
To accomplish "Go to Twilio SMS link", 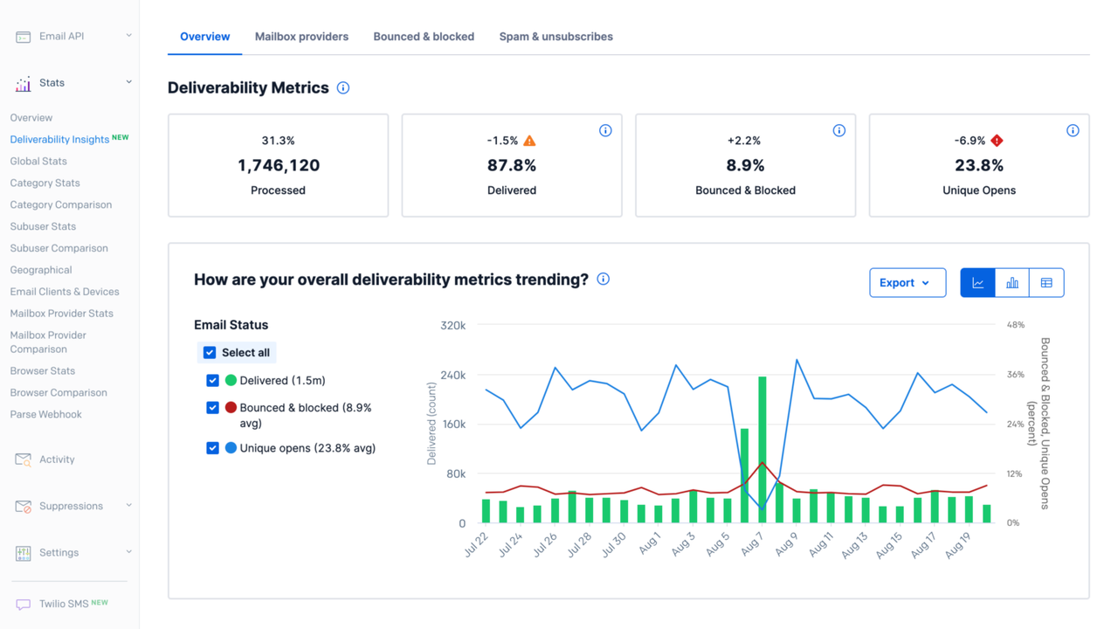I will (63, 604).
